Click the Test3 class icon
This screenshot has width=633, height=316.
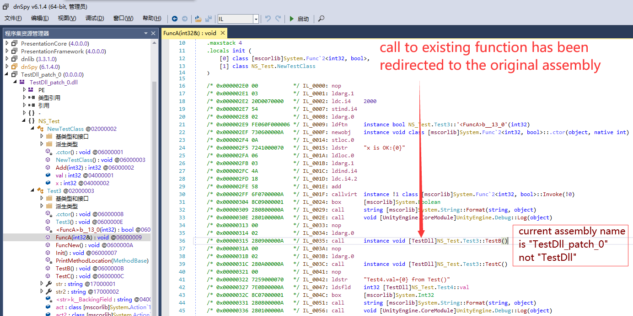point(40,191)
